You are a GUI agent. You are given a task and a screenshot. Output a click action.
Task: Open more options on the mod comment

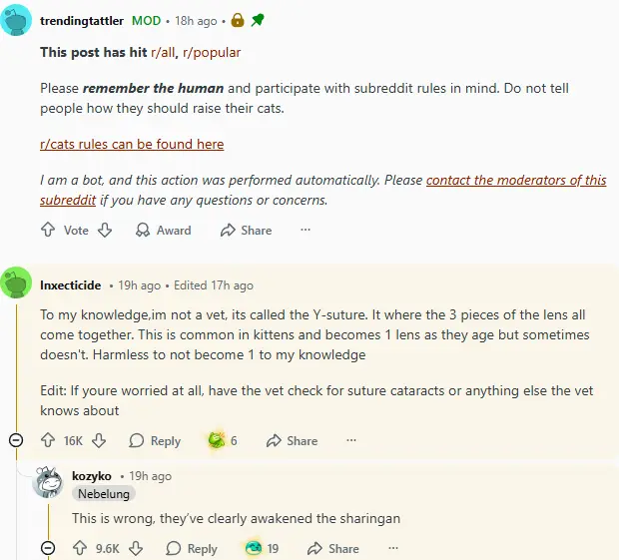click(x=306, y=230)
